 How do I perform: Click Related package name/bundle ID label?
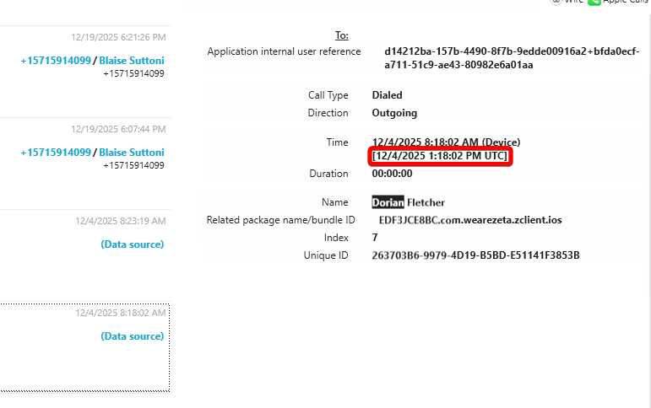280,220
